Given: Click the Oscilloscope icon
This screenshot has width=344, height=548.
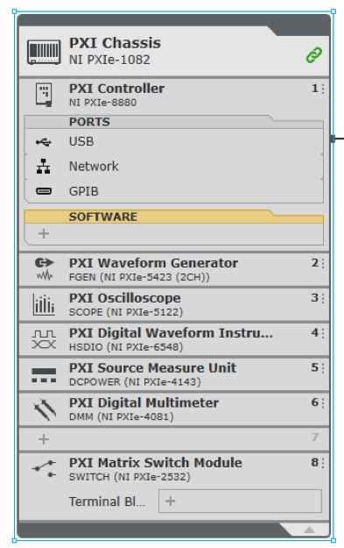Looking at the screenshot, I should 44,304.
